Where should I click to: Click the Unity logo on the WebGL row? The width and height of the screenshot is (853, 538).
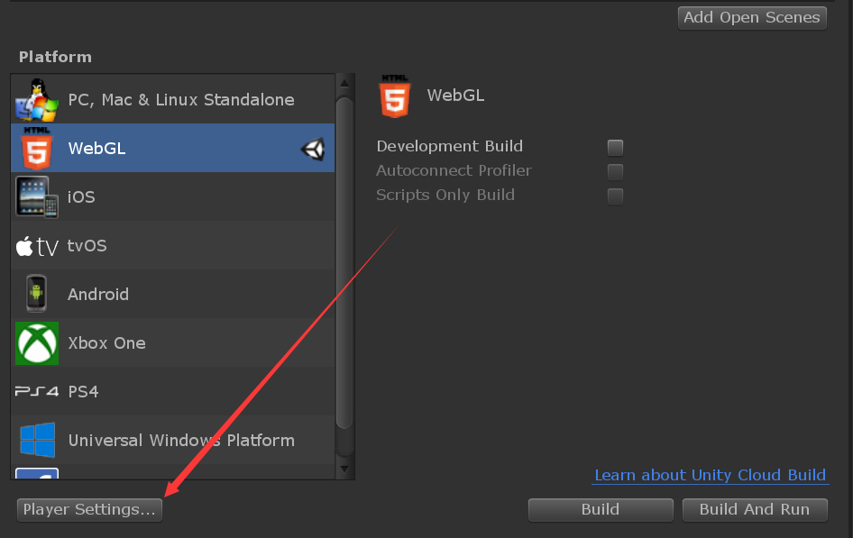313,149
